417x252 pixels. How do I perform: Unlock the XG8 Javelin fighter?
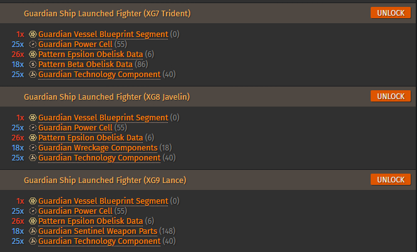pos(391,96)
